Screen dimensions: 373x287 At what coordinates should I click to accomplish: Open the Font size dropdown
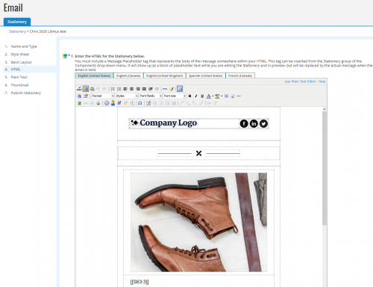[x=175, y=96]
